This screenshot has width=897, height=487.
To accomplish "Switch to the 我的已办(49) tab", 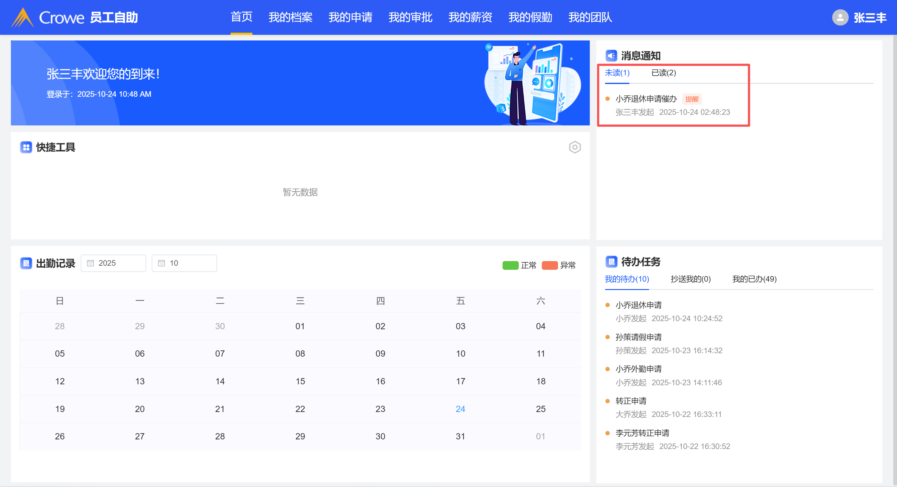I will pos(754,279).
